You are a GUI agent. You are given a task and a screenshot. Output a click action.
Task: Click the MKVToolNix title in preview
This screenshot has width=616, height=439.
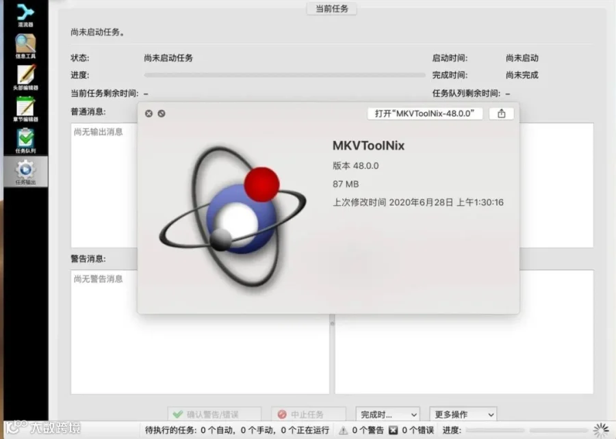(x=368, y=146)
